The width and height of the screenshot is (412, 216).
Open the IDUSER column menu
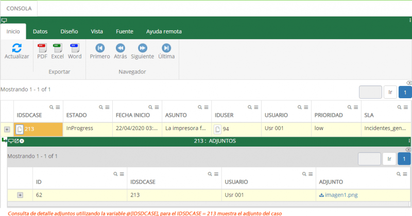(x=256, y=107)
